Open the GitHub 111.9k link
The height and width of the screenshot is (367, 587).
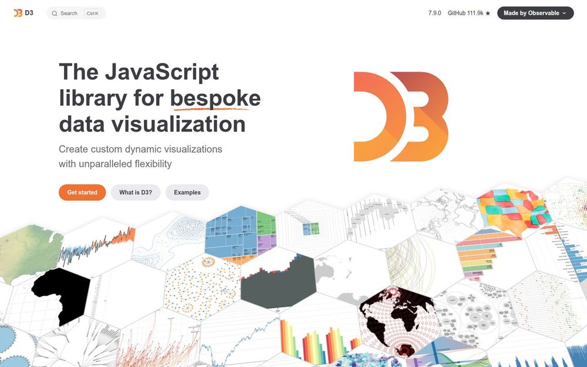(468, 13)
